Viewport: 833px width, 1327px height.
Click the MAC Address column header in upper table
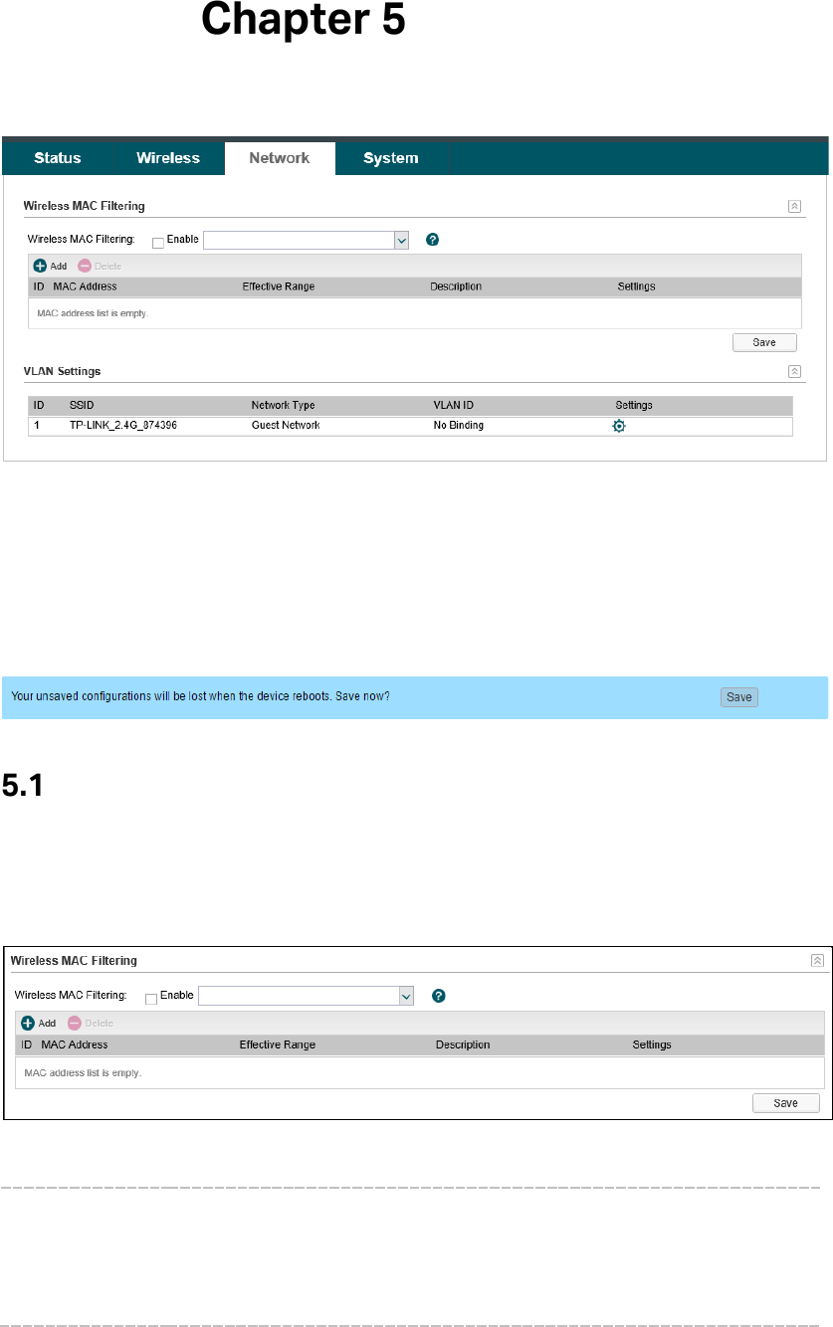click(x=85, y=286)
